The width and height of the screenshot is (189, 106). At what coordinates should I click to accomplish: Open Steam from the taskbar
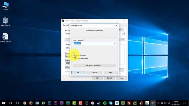coord(99,103)
